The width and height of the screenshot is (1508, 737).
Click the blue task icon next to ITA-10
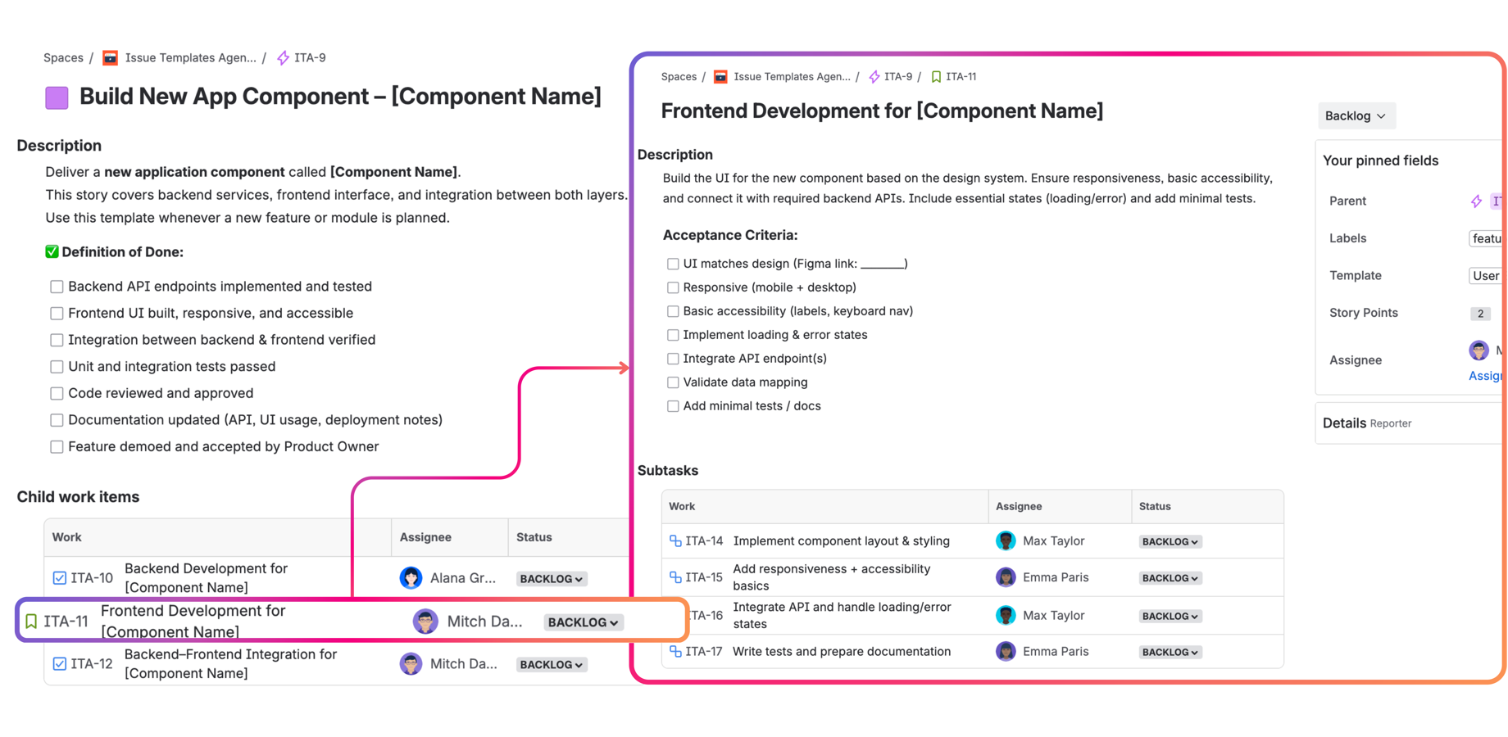pyautogui.click(x=59, y=577)
